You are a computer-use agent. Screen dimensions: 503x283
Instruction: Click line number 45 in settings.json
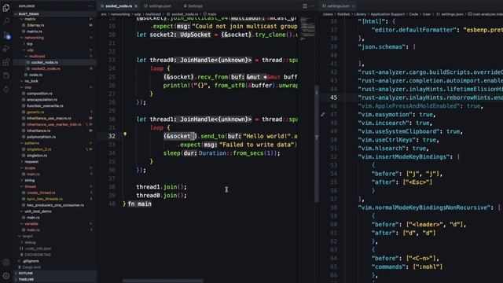333,97
